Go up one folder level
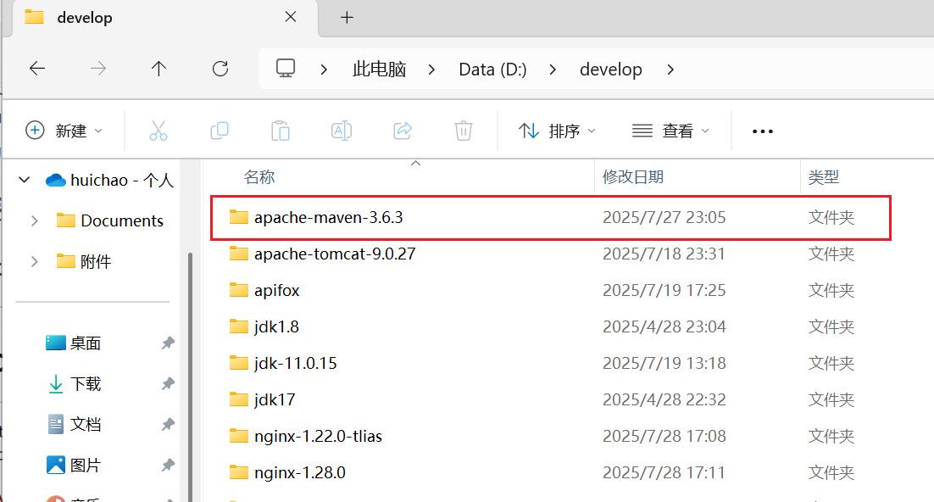The height and width of the screenshot is (502, 934). point(158,69)
